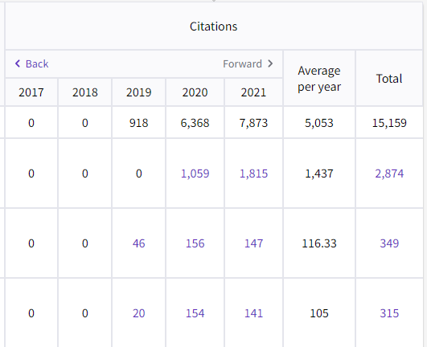Open the 141 citations link for 2021
Screen dimensions: 427x347
coord(253,313)
